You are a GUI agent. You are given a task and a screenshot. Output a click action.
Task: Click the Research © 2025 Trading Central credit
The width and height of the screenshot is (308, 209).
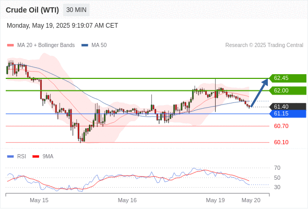point(264,45)
